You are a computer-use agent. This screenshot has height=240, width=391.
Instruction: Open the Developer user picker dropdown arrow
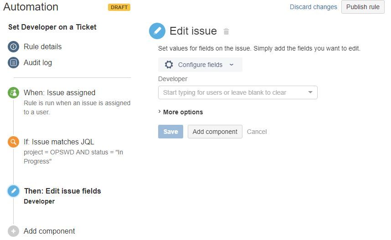coord(310,92)
